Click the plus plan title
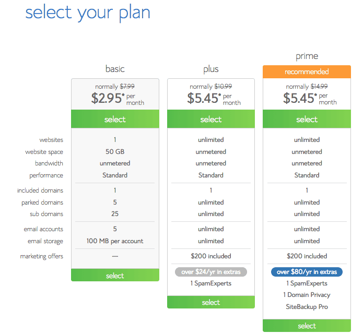 [211, 69]
